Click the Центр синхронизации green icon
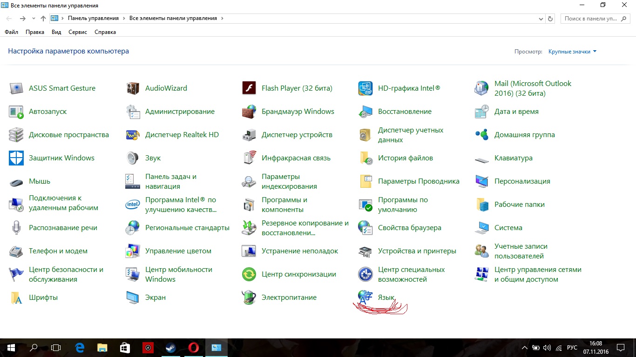Image resolution: width=636 pixels, height=357 pixels. tap(249, 274)
